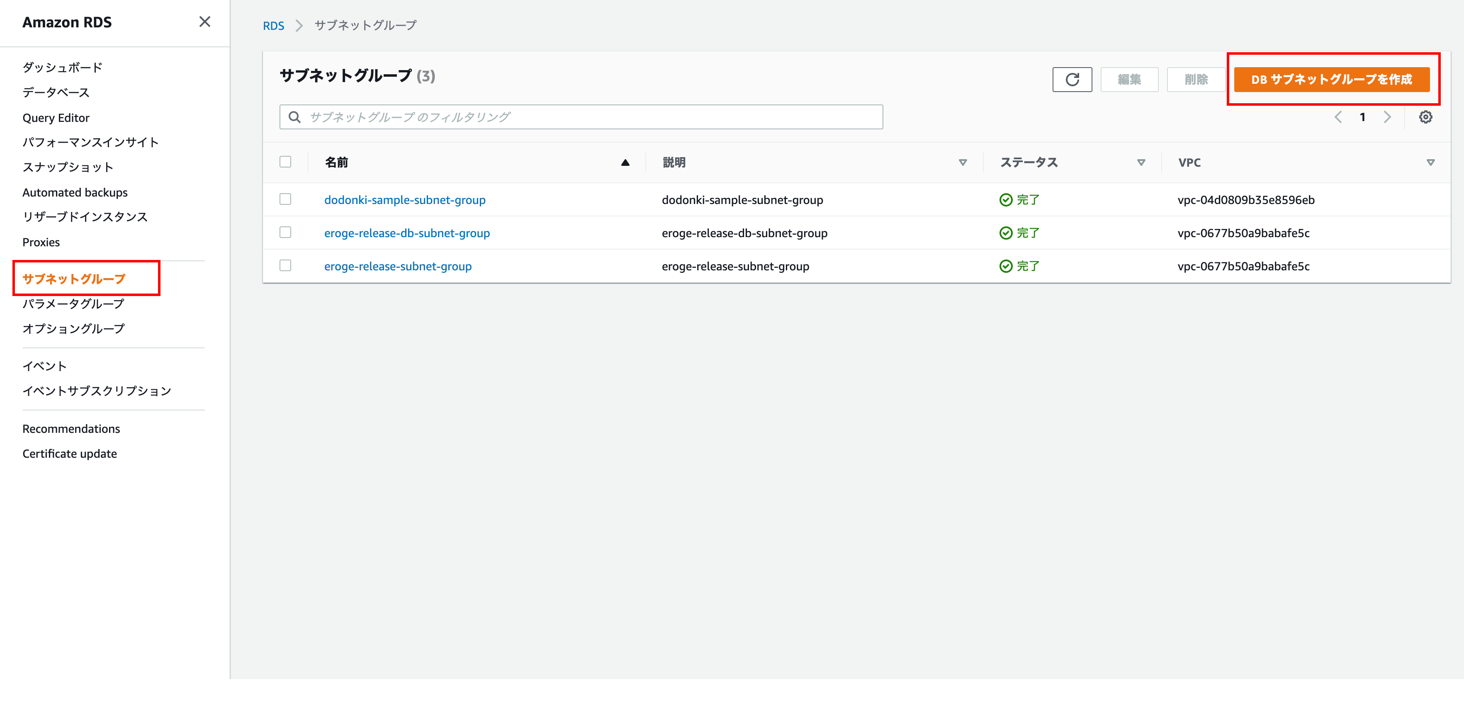This screenshot has height=704, width=1464.
Task: Toggle the select-all header checkbox
Action: coord(285,162)
